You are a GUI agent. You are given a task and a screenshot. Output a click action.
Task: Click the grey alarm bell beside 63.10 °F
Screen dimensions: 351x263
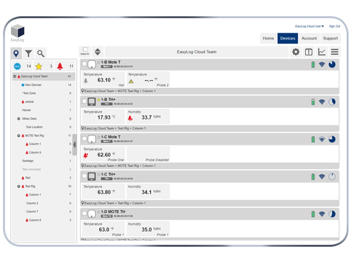[x=86, y=81]
